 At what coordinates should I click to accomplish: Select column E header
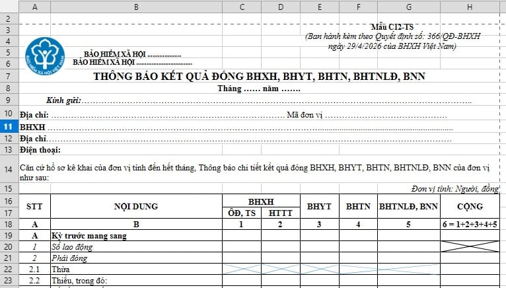click(320, 7)
